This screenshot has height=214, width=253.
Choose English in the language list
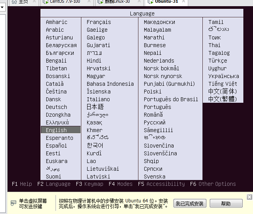click(x=61, y=130)
